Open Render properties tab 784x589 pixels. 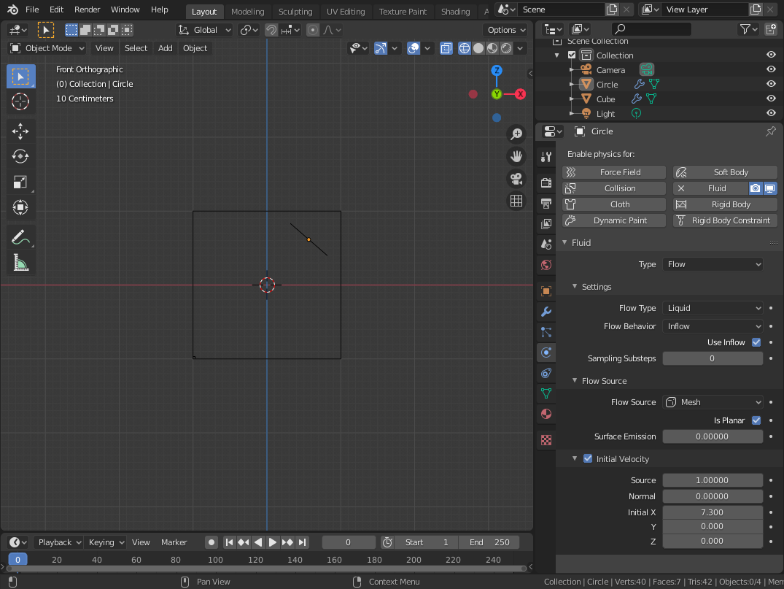point(546,182)
